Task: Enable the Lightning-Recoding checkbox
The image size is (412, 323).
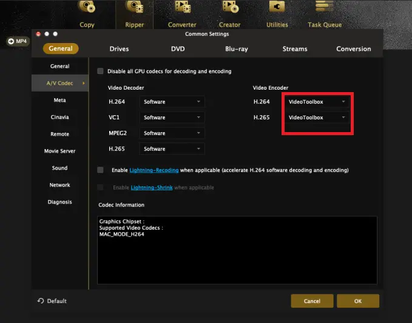Action: [x=100, y=170]
